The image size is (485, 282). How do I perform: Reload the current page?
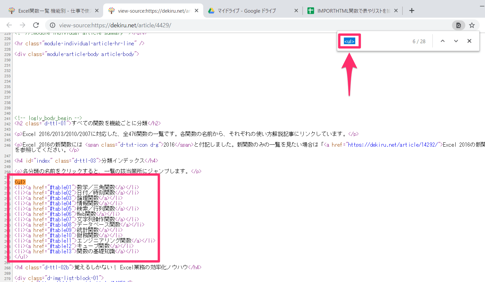click(x=36, y=25)
